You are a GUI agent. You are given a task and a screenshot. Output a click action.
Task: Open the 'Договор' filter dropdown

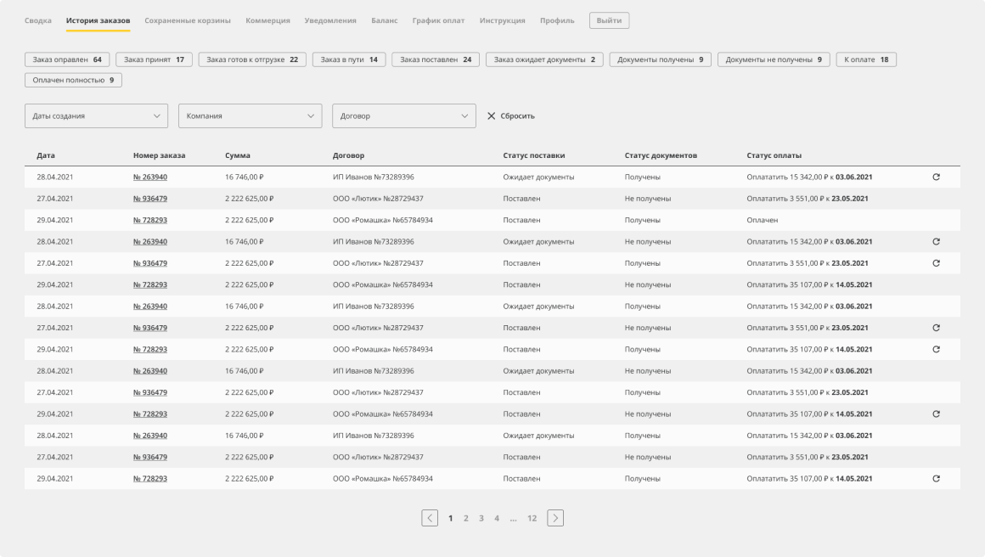(x=403, y=116)
